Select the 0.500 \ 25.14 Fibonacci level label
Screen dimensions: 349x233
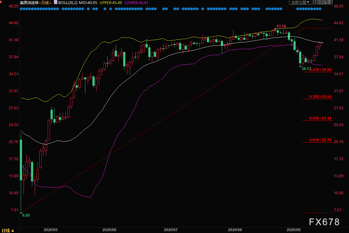click(x=320, y=118)
